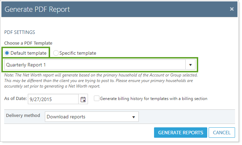This screenshot has width=242, height=145.
Task: Click the PDF SETTINGS section heading
Action: point(19,32)
